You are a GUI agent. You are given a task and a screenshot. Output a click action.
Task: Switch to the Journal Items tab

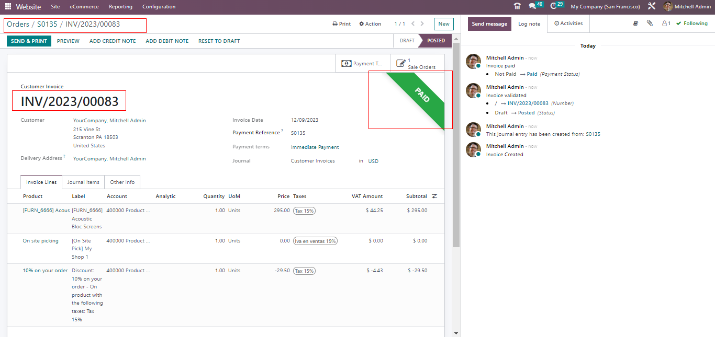pos(83,182)
